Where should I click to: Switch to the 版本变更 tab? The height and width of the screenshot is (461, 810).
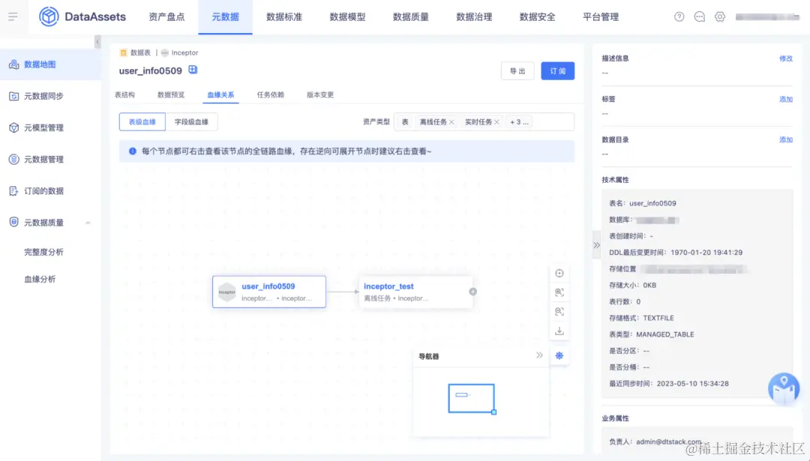pos(320,95)
